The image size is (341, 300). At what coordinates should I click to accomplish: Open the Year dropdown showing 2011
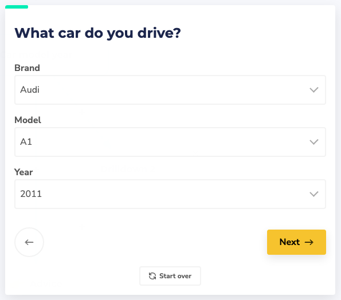pos(170,194)
